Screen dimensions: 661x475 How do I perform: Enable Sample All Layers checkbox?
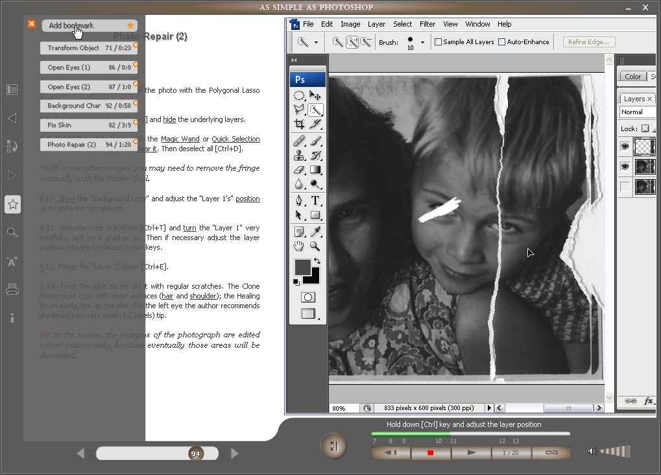[x=438, y=42]
